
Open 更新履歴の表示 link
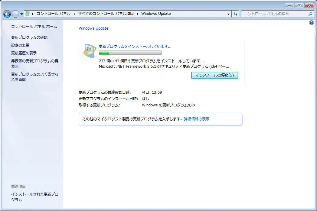click(24, 53)
